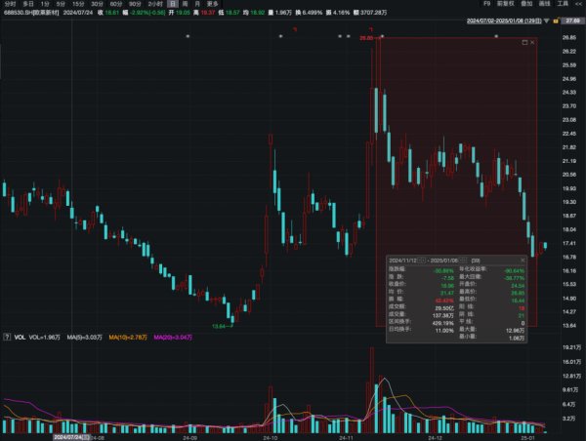Image resolution: width=586 pixels, height=441 pixels.
Task: Open the end date calendar picker in statistics popup
Action: tap(463, 261)
